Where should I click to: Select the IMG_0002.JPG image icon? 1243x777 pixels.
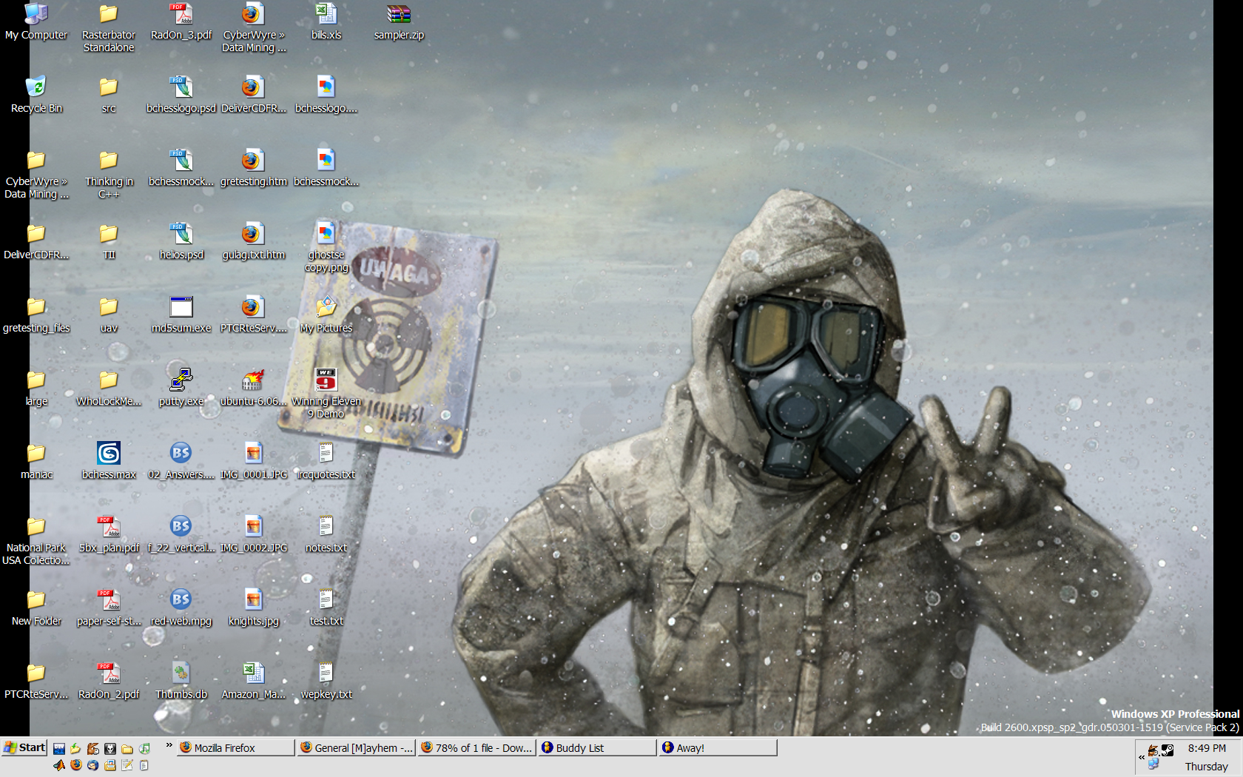coord(254,534)
